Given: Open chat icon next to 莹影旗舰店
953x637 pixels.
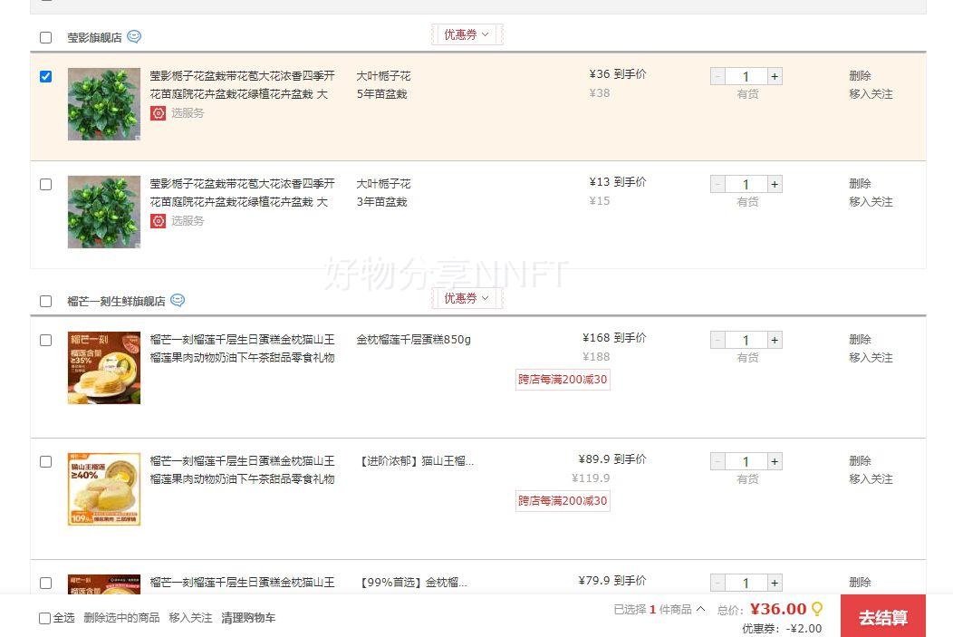Looking at the screenshot, I should coord(134,37).
